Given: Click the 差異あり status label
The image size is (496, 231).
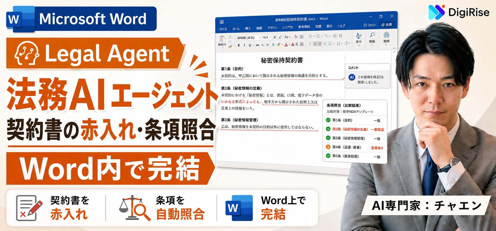Looking at the screenshot, I should point(377,148).
